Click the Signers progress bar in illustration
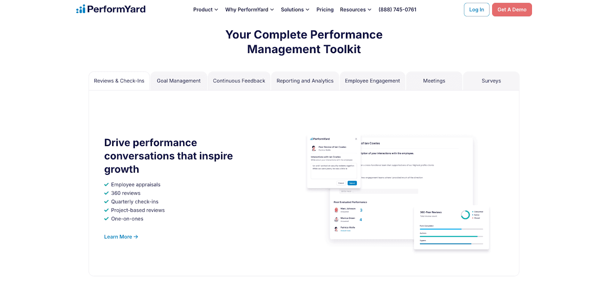Image resolution: width=608 pixels, height=299 pixels. point(451,244)
